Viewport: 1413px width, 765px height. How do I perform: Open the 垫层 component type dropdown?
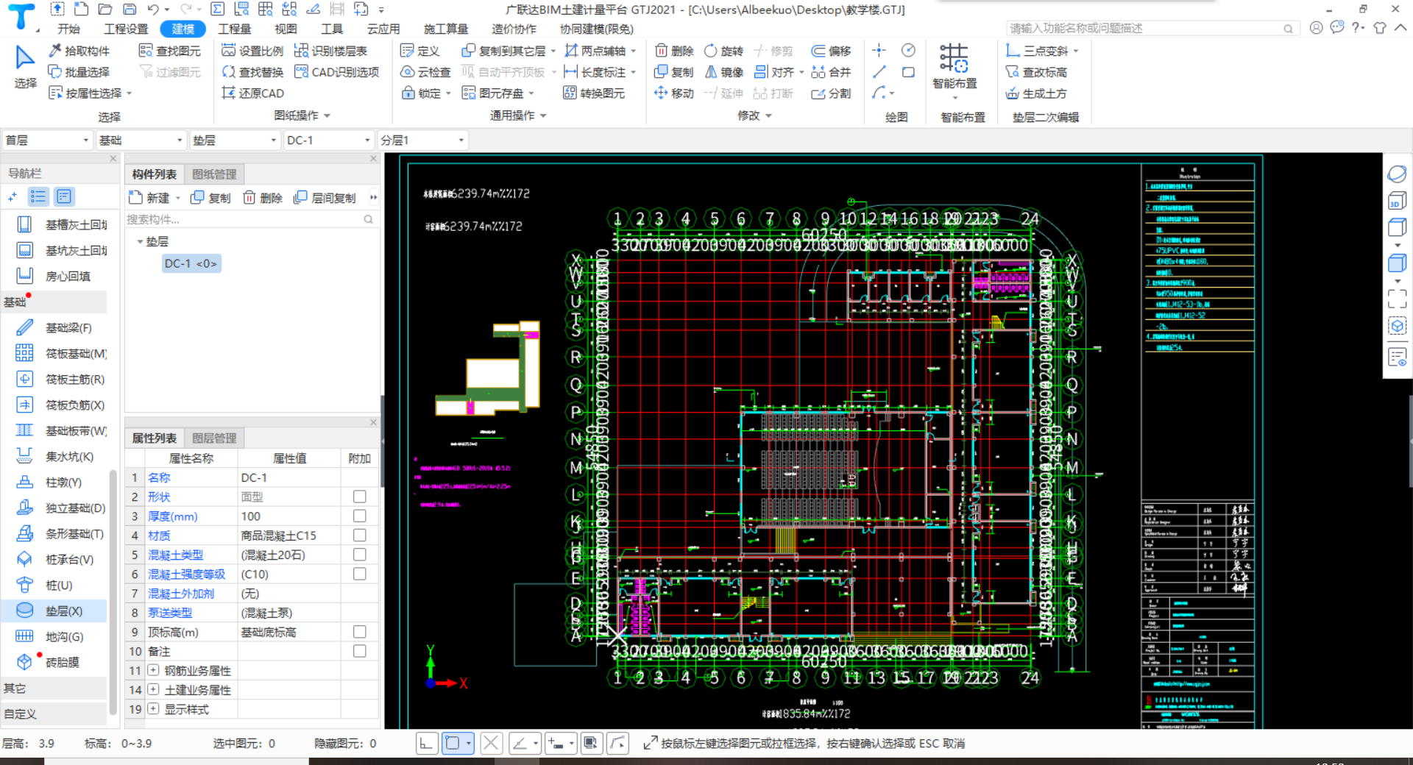tap(235, 140)
